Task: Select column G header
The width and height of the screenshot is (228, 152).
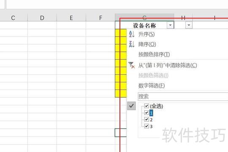Action: coord(144,18)
